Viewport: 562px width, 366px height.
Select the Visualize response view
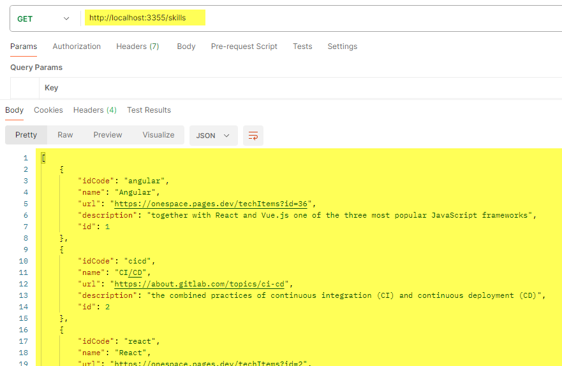tap(158, 135)
